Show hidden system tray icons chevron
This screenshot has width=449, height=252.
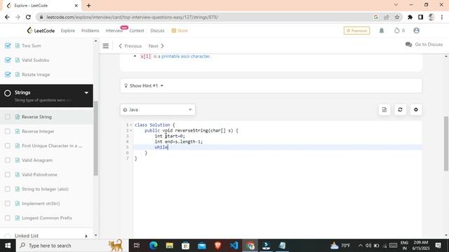coord(360,246)
